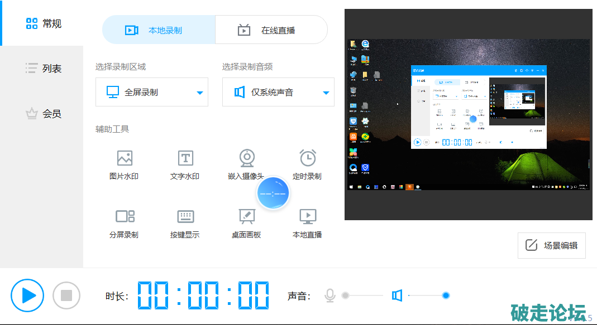The width and height of the screenshot is (597, 325).
Task: Open the 分屏录制 split-screen recording tool
Action: pos(124,223)
